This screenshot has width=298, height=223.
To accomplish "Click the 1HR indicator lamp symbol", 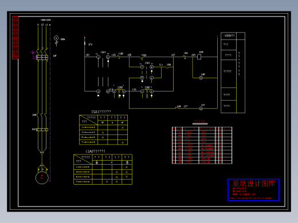I will point(201,78).
